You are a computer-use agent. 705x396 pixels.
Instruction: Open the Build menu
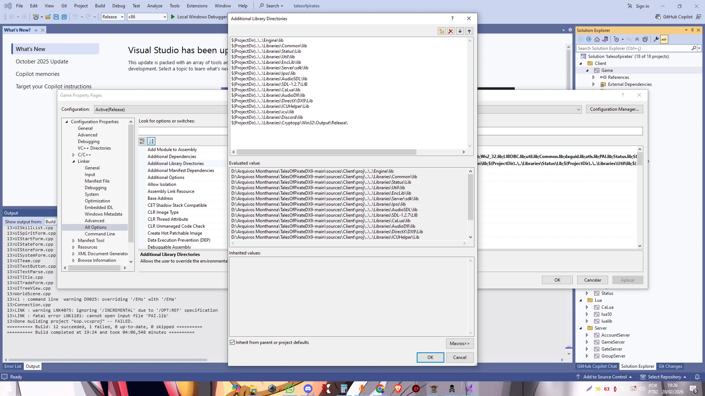tap(100, 6)
